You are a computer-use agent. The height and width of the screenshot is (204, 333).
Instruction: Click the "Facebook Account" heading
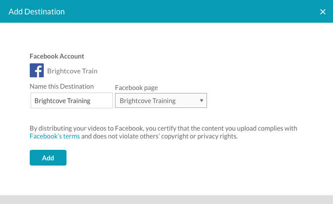[57, 56]
